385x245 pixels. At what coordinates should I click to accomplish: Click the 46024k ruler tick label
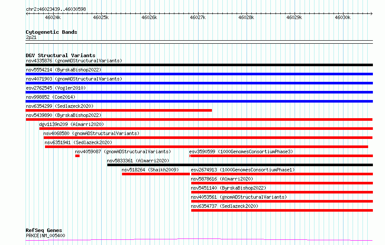pos(53,17)
